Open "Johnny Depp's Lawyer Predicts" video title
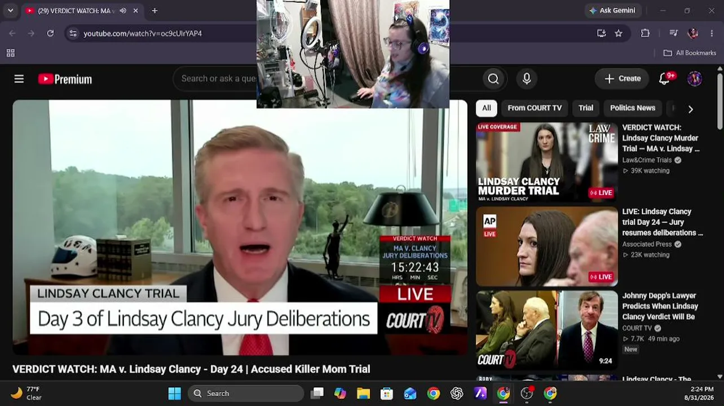The height and width of the screenshot is (406, 724). pyautogui.click(x=660, y=306)
